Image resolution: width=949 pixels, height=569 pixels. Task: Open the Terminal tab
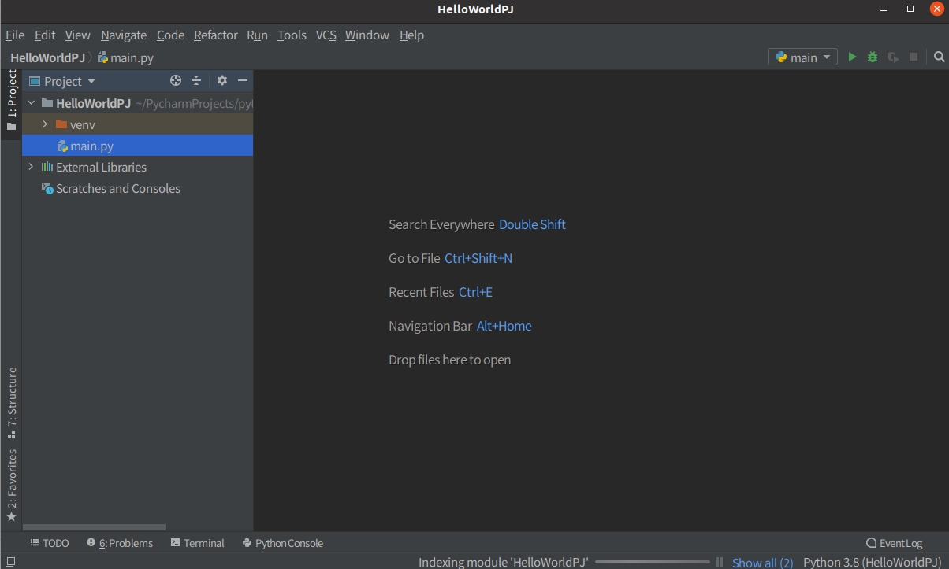tap(197, 543)
